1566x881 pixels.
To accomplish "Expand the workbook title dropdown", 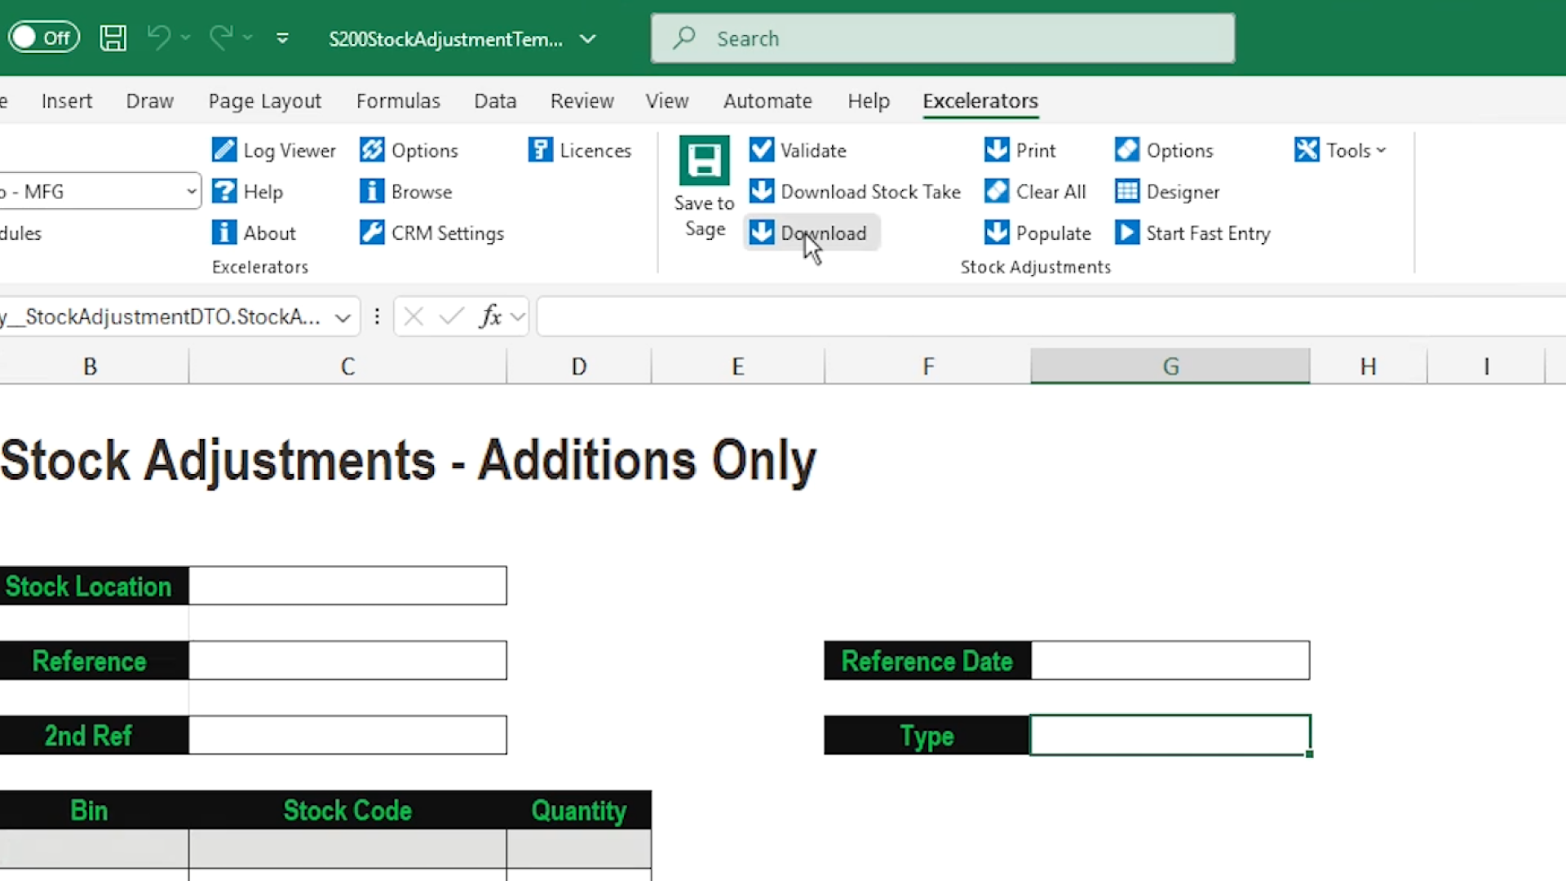I will [587, 38].
